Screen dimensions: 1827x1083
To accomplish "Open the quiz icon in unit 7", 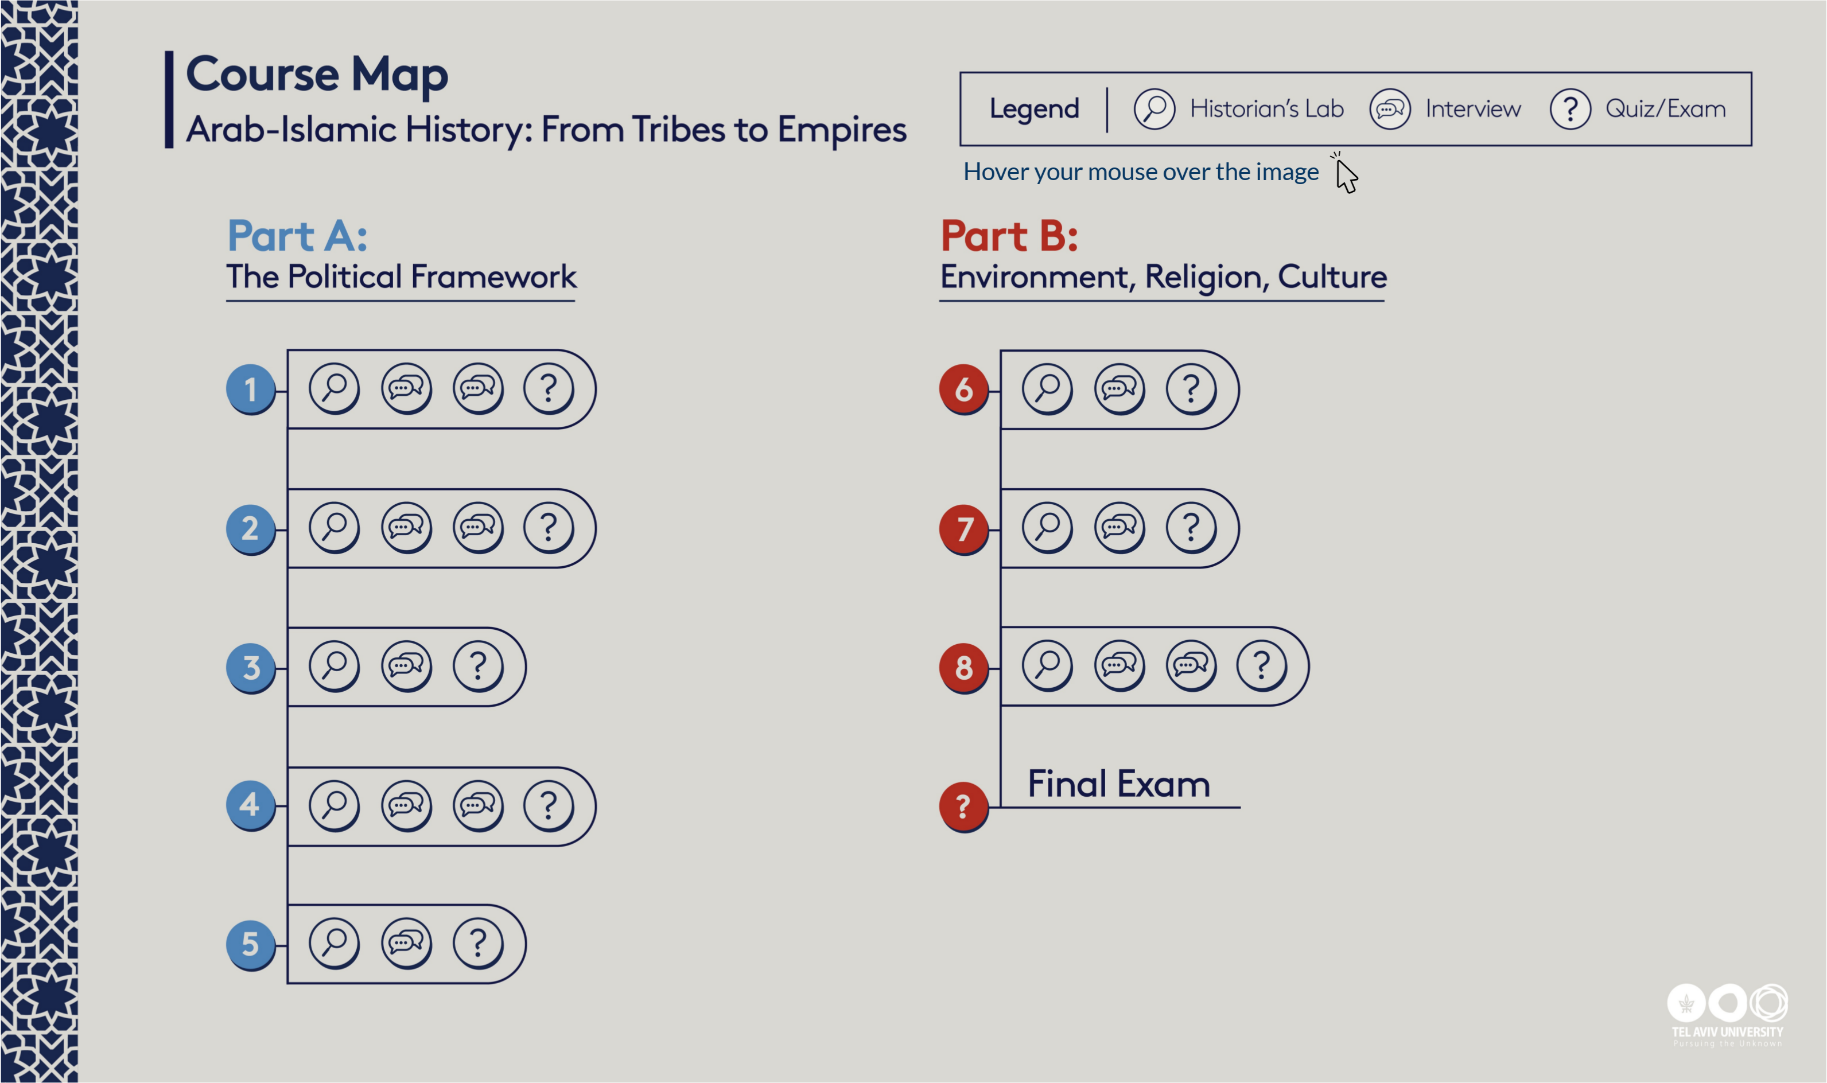I will pyautogui.click(x=1190, y=527).
